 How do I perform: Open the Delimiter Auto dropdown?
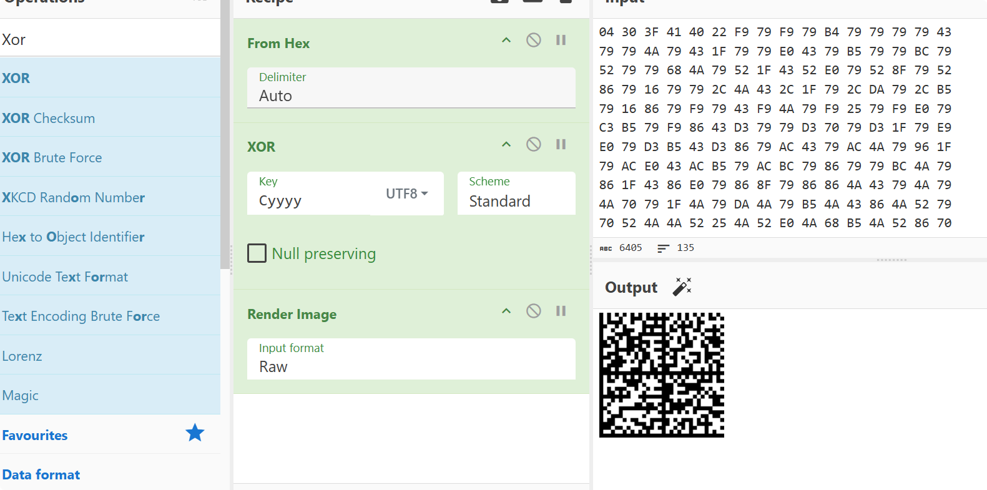411,87
